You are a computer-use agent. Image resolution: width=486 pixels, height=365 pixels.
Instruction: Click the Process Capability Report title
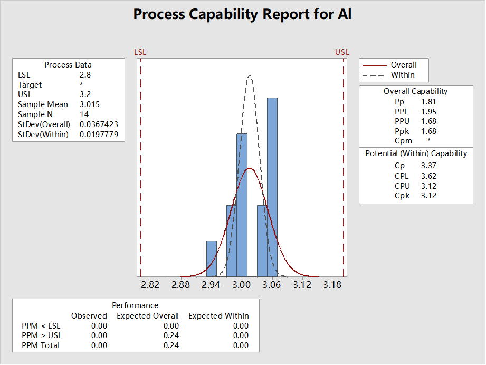point(242,15)
